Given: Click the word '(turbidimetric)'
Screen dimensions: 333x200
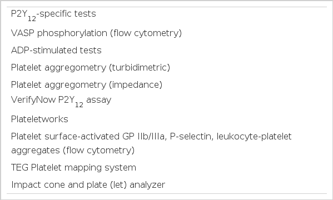Looking at the screenshot, I should 140,68.
